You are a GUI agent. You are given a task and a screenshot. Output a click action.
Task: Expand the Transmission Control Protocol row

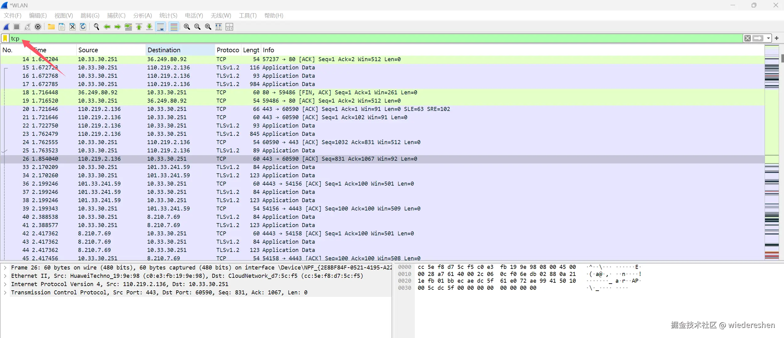coord(5,293)
